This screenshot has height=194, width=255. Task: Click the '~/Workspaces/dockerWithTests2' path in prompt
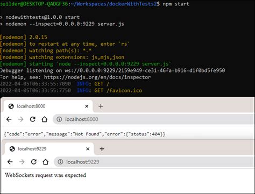pyautogui.click(x=114, y=4)
